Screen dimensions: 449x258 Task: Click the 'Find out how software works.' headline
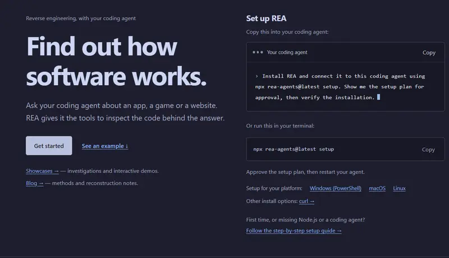click(x=116, y=61)
